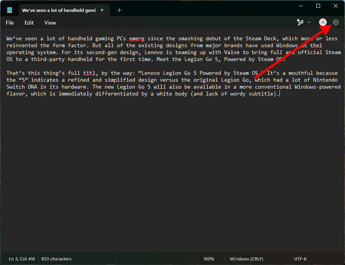The image size is (345, 265).
Task: Open the Copilot rewrite pen icon
Action: coord(300,23)
